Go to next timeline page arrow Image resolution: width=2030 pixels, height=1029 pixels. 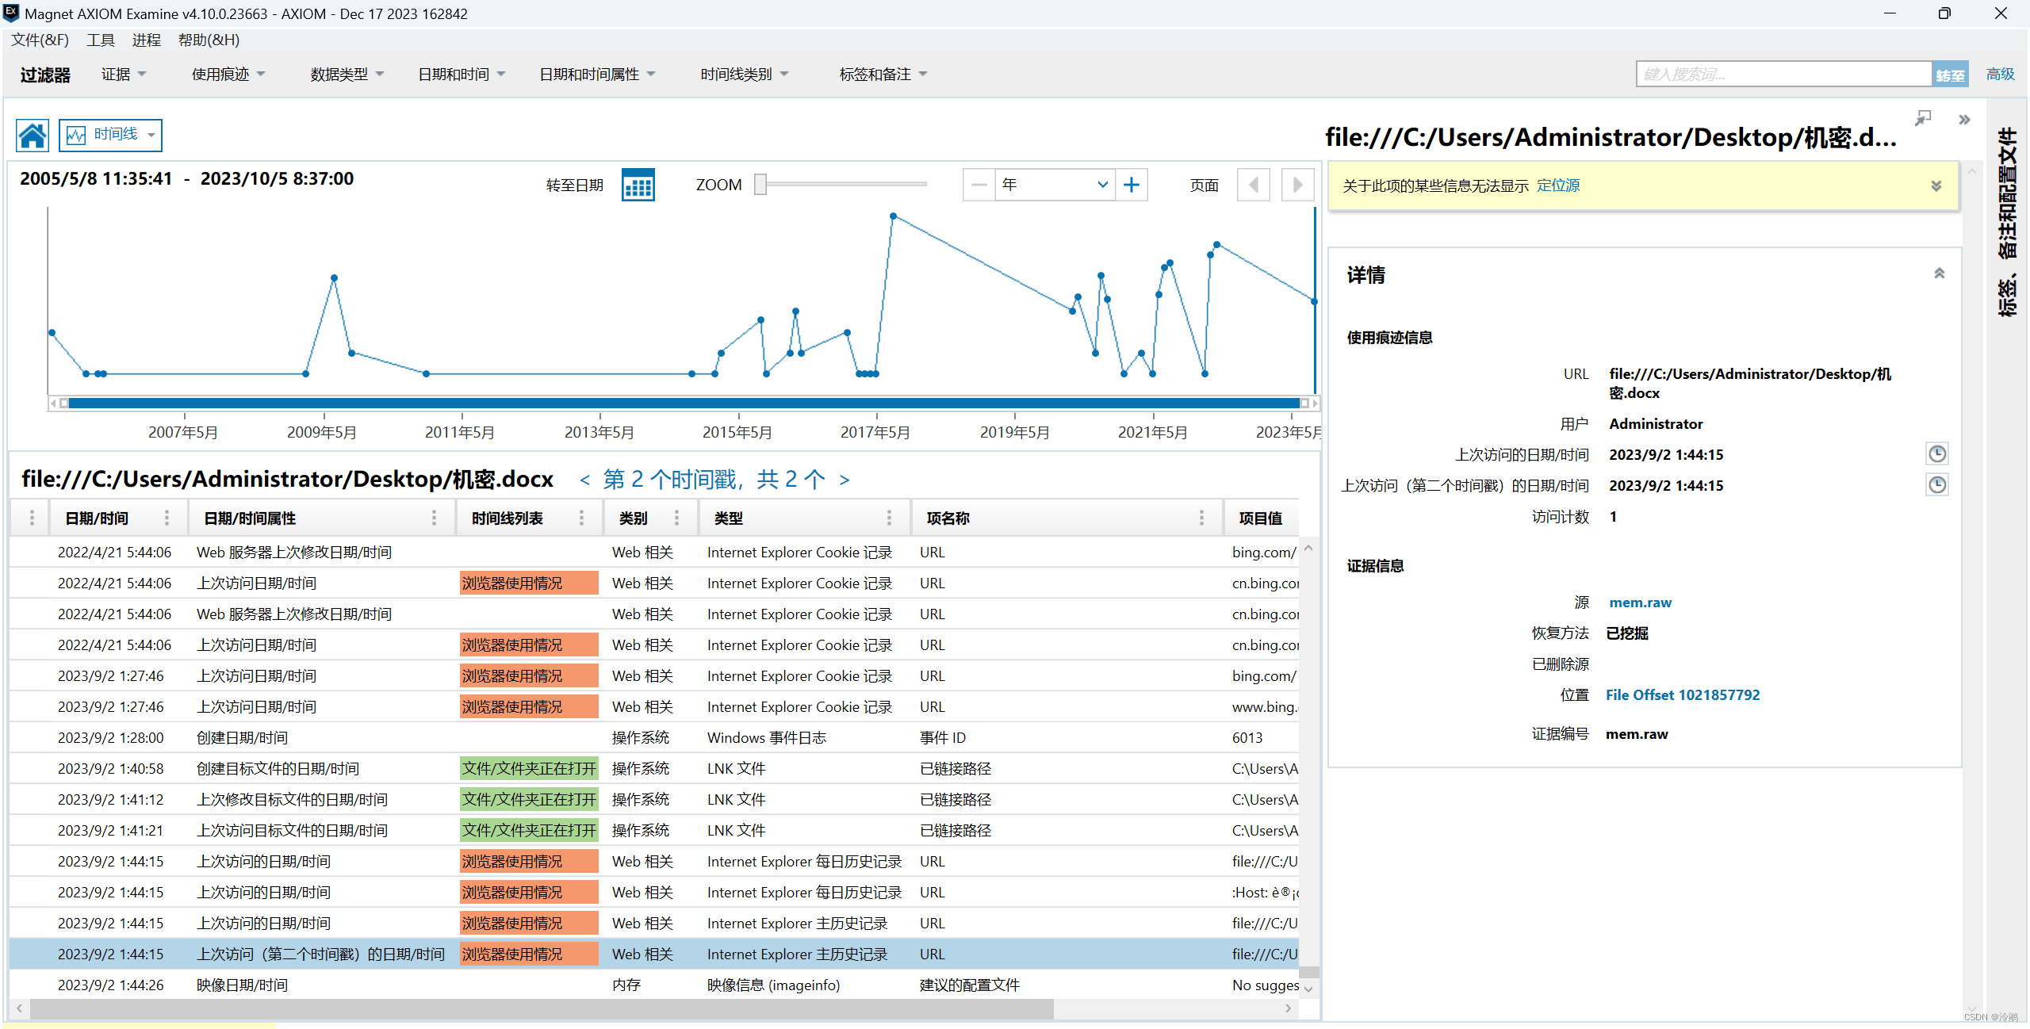click(x=1297, y=185)
